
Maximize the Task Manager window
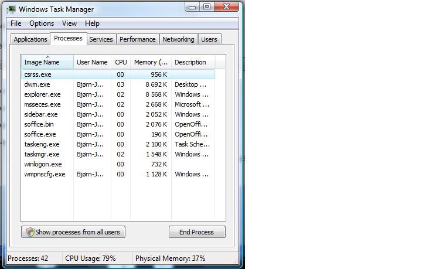207,7
